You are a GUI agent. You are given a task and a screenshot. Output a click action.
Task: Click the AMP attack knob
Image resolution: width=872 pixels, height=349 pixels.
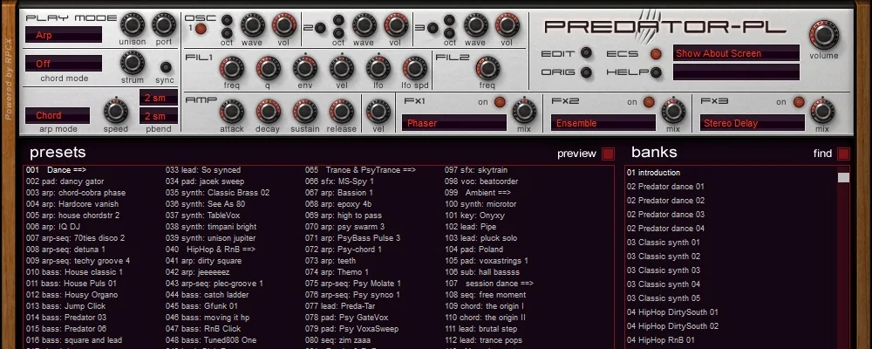(231, 112)
